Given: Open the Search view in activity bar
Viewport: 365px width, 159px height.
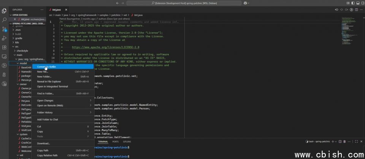Looking at the screenshot, I should [x=4, y=20].
